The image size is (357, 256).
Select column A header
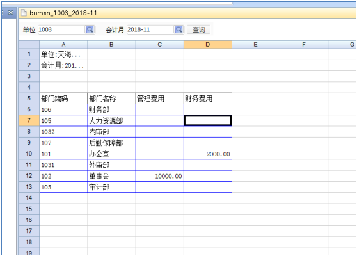(x=63, y=45)
